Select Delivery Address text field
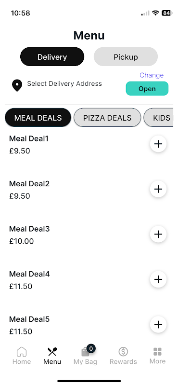 click(x=64, y=83)
